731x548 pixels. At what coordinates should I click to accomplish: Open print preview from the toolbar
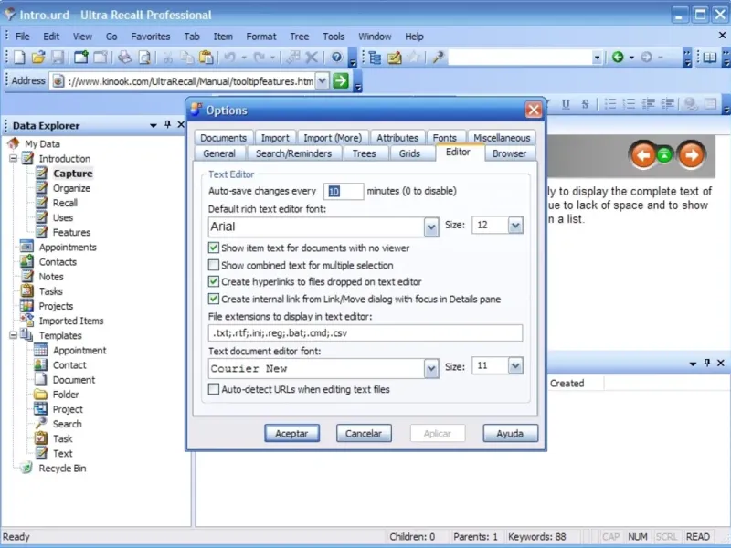[x=144, y=58]
